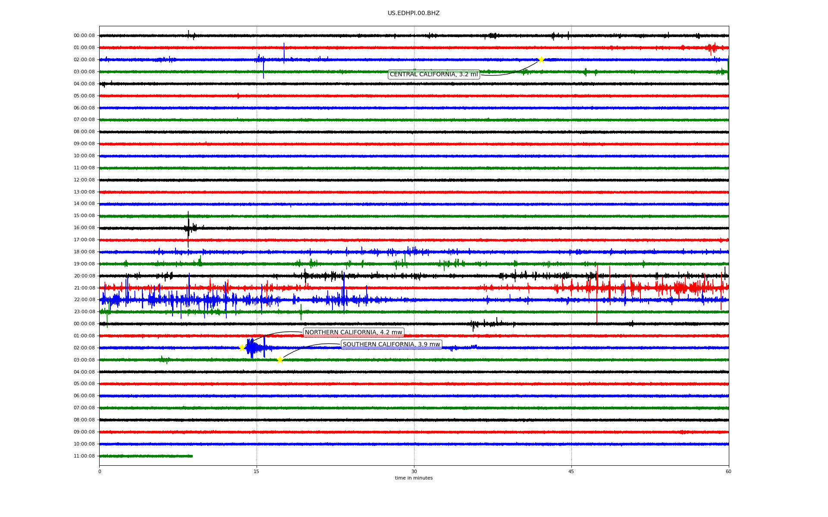Click the large black spike on the 16:00:08 trace

tap(188, 227)
